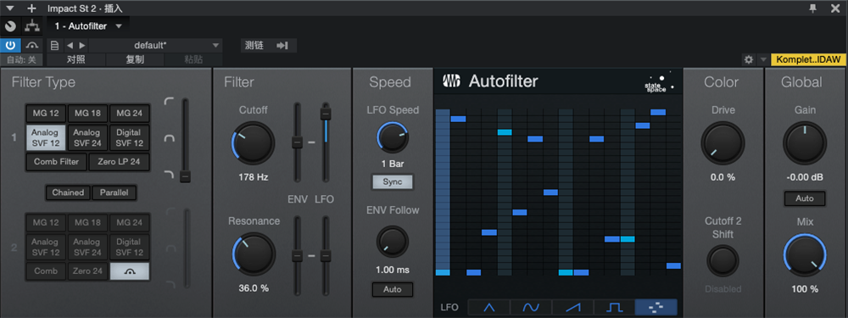Open the Komplet..IDAW controller selector
This screenshot has width=848, height=318.
[808, 59]
